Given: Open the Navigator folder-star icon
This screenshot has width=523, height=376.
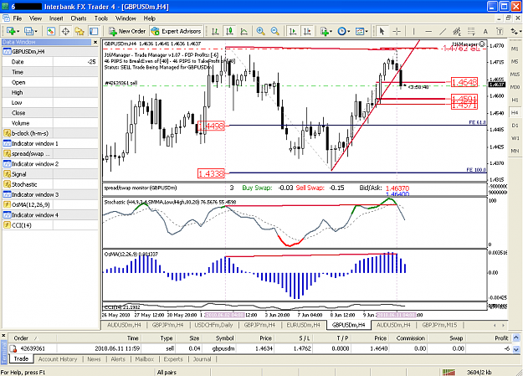Looking at the screenshot, I should pyautogui.click(x=79, y=31).
